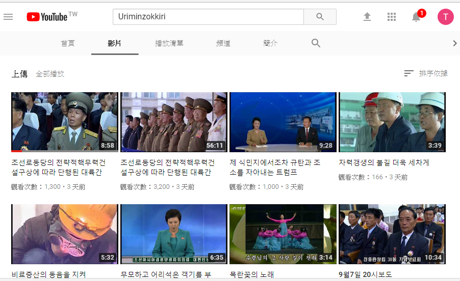Open title '자력갱생의 불길 더욱 세차게'
The image size is (460, 281).
[x=384, y=162]
